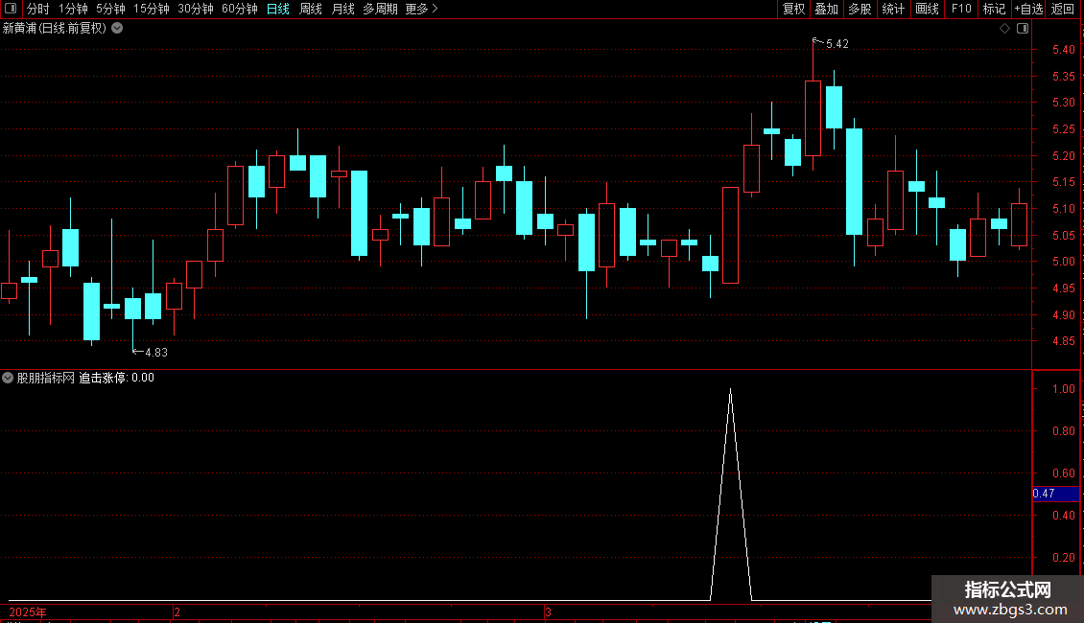Click the 0.47 highlighted axis value
This screenshot has height=623, width=1084.
click(1043, 494)
